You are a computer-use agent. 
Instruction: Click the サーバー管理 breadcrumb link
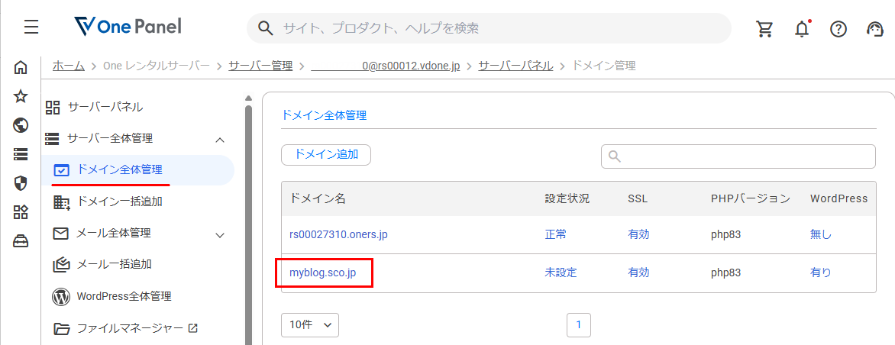[x=260, y=66]
